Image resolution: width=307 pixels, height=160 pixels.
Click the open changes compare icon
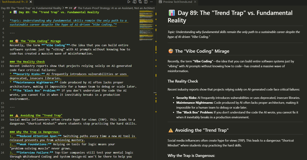pyautogui.click(x=140, y=2)
